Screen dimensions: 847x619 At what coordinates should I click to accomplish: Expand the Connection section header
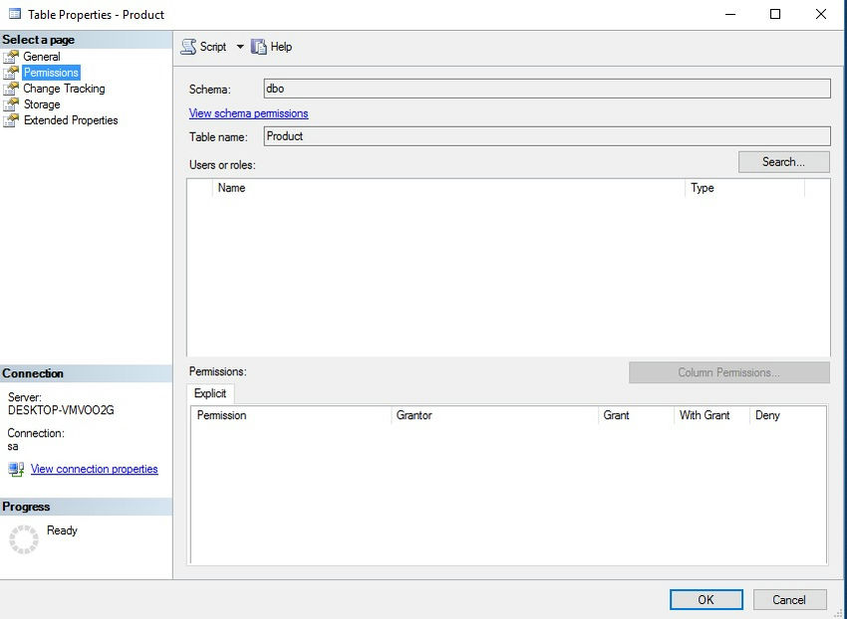pos(33,373)
